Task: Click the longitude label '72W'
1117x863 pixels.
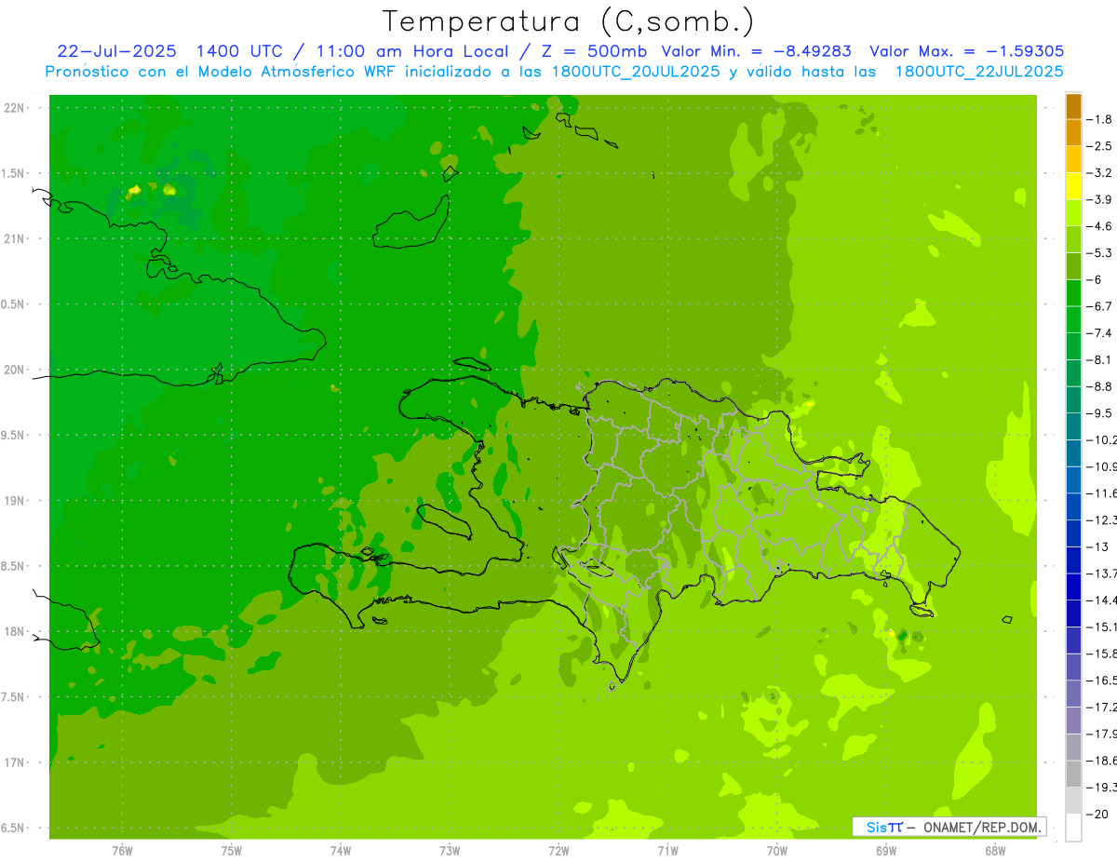Action: (x=558, y=850)
